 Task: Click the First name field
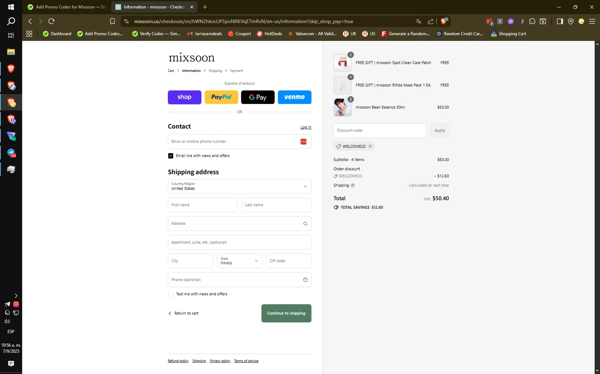coord(202,205)
